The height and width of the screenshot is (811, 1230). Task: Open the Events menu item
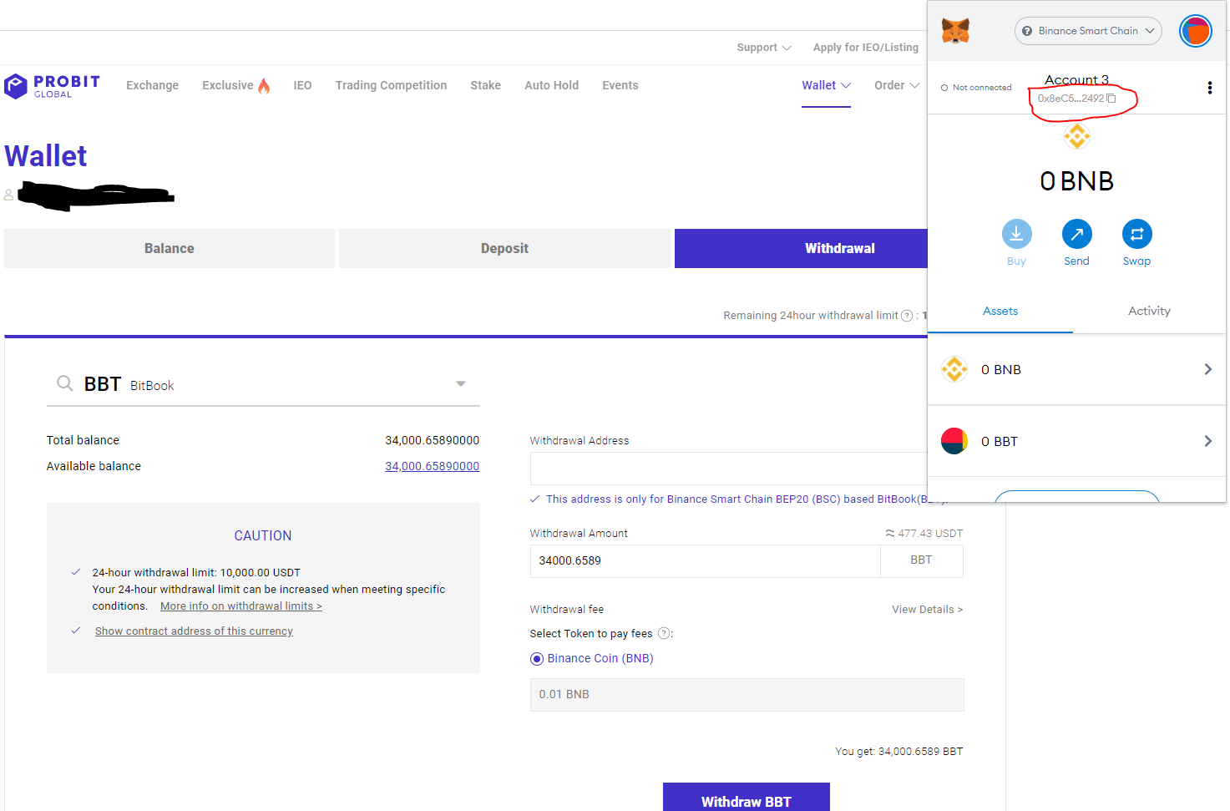[620, 85]
